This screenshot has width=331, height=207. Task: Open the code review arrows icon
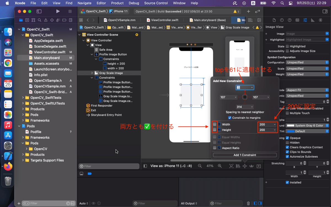pos(258,11)
